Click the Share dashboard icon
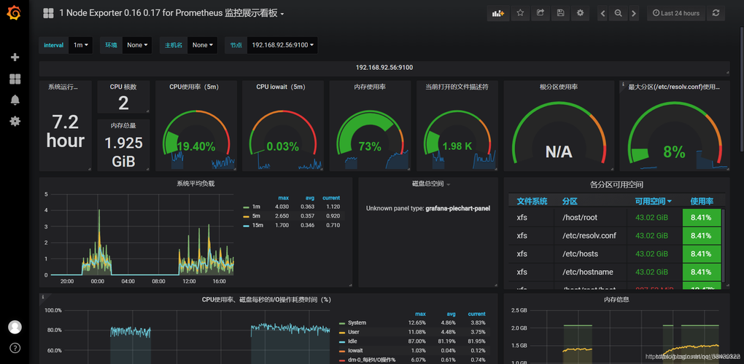 (x=540, y=13)
